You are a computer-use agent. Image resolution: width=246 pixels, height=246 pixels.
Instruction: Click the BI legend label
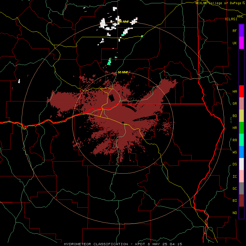coord(235,201)
